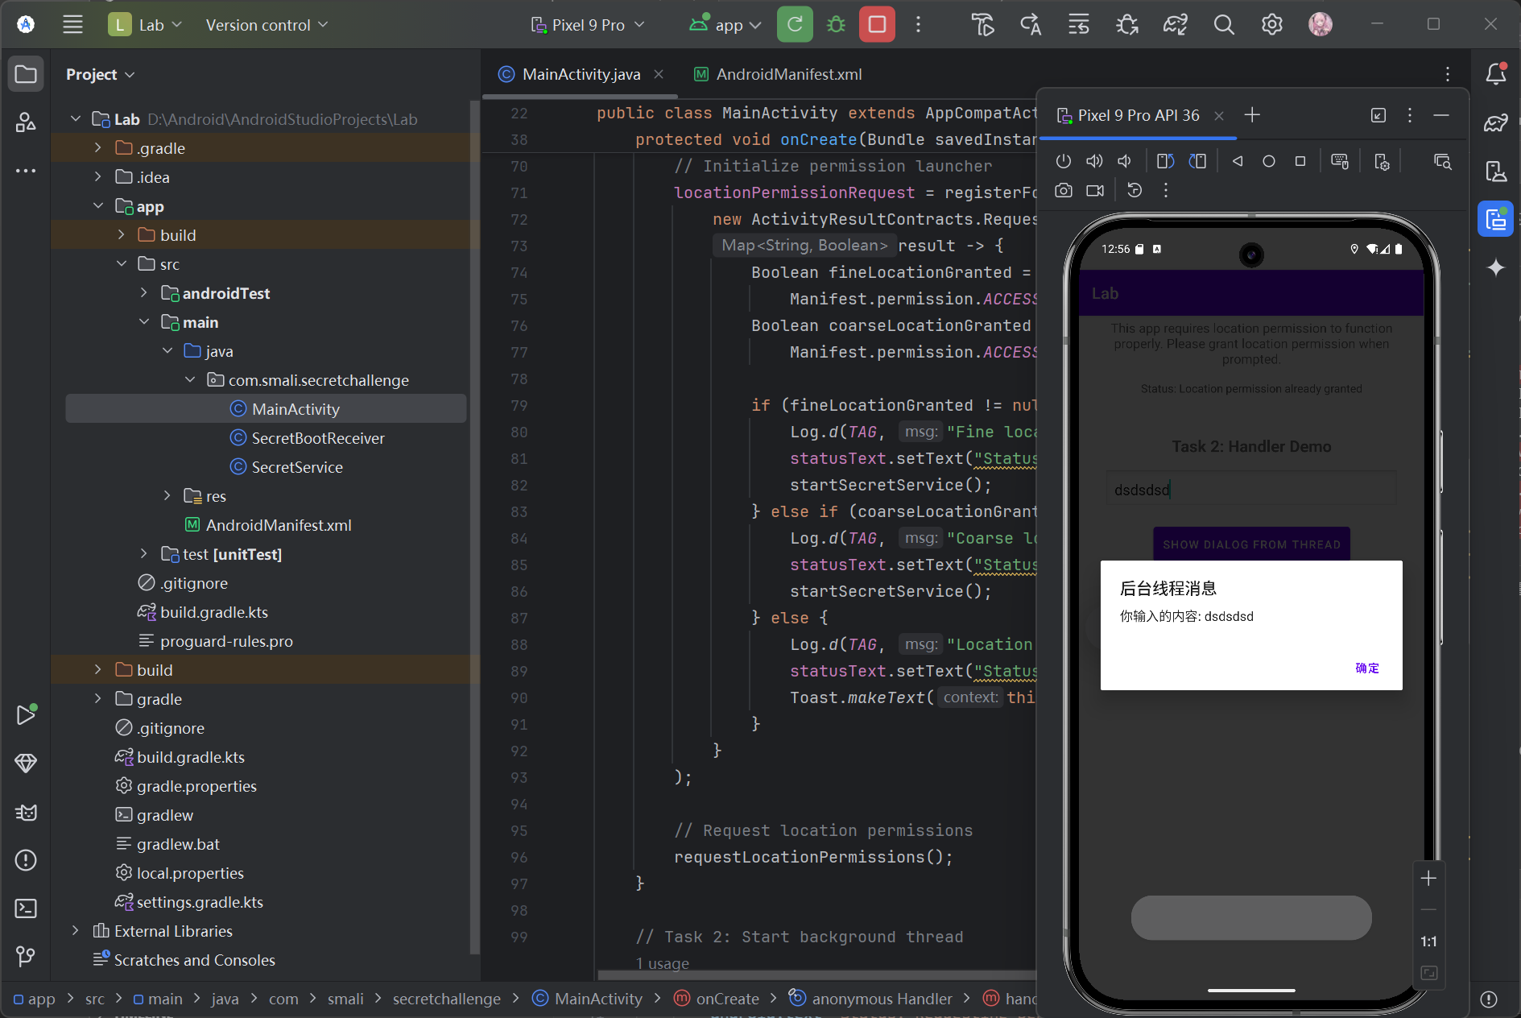The width and height of the screenshot is (1521, 1018).
Task: Open the notifications bell icon
Action: (x=1495, y=74)
